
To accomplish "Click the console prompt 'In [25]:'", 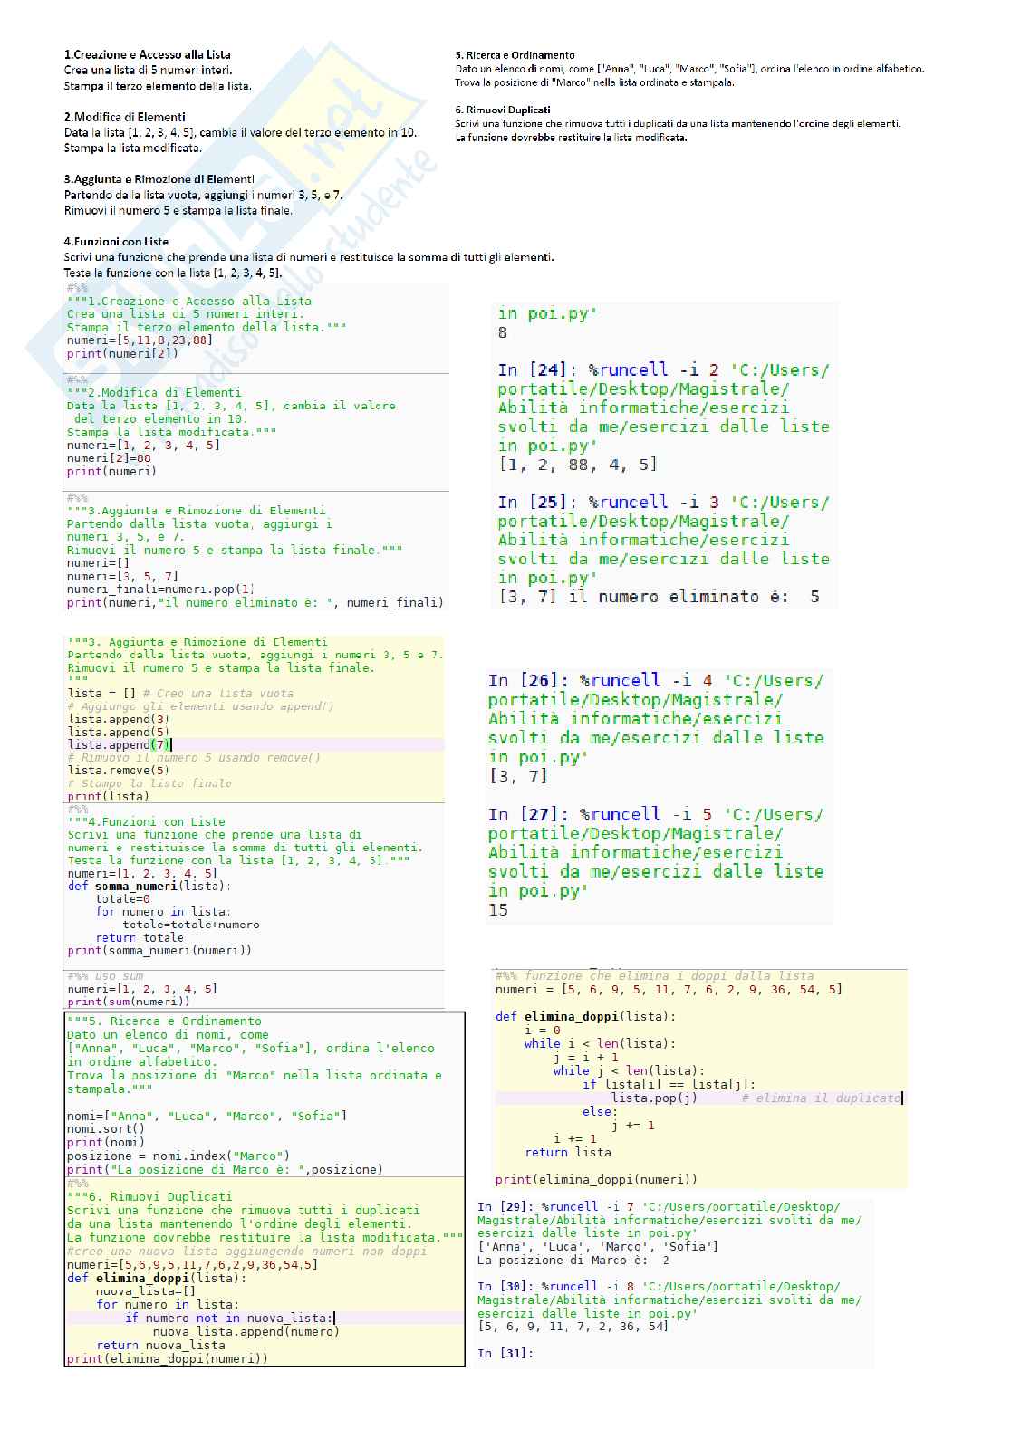I will (x=538, y=502).
